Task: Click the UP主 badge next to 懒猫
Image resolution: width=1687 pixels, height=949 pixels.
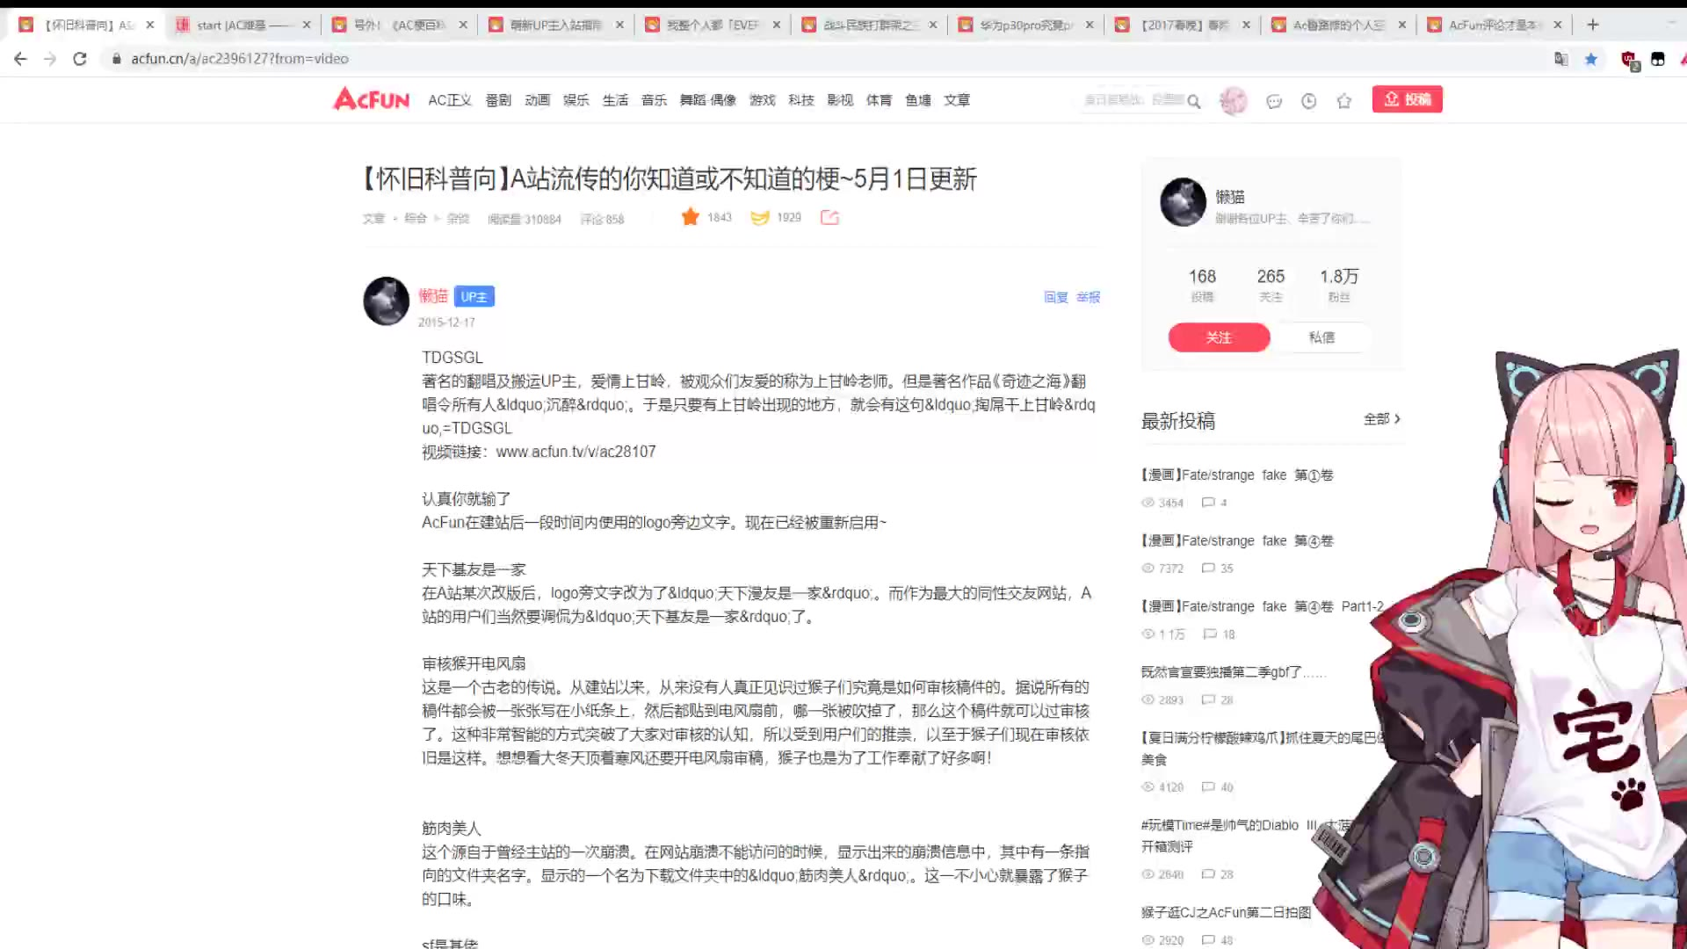Action: (x=474, y=297)
